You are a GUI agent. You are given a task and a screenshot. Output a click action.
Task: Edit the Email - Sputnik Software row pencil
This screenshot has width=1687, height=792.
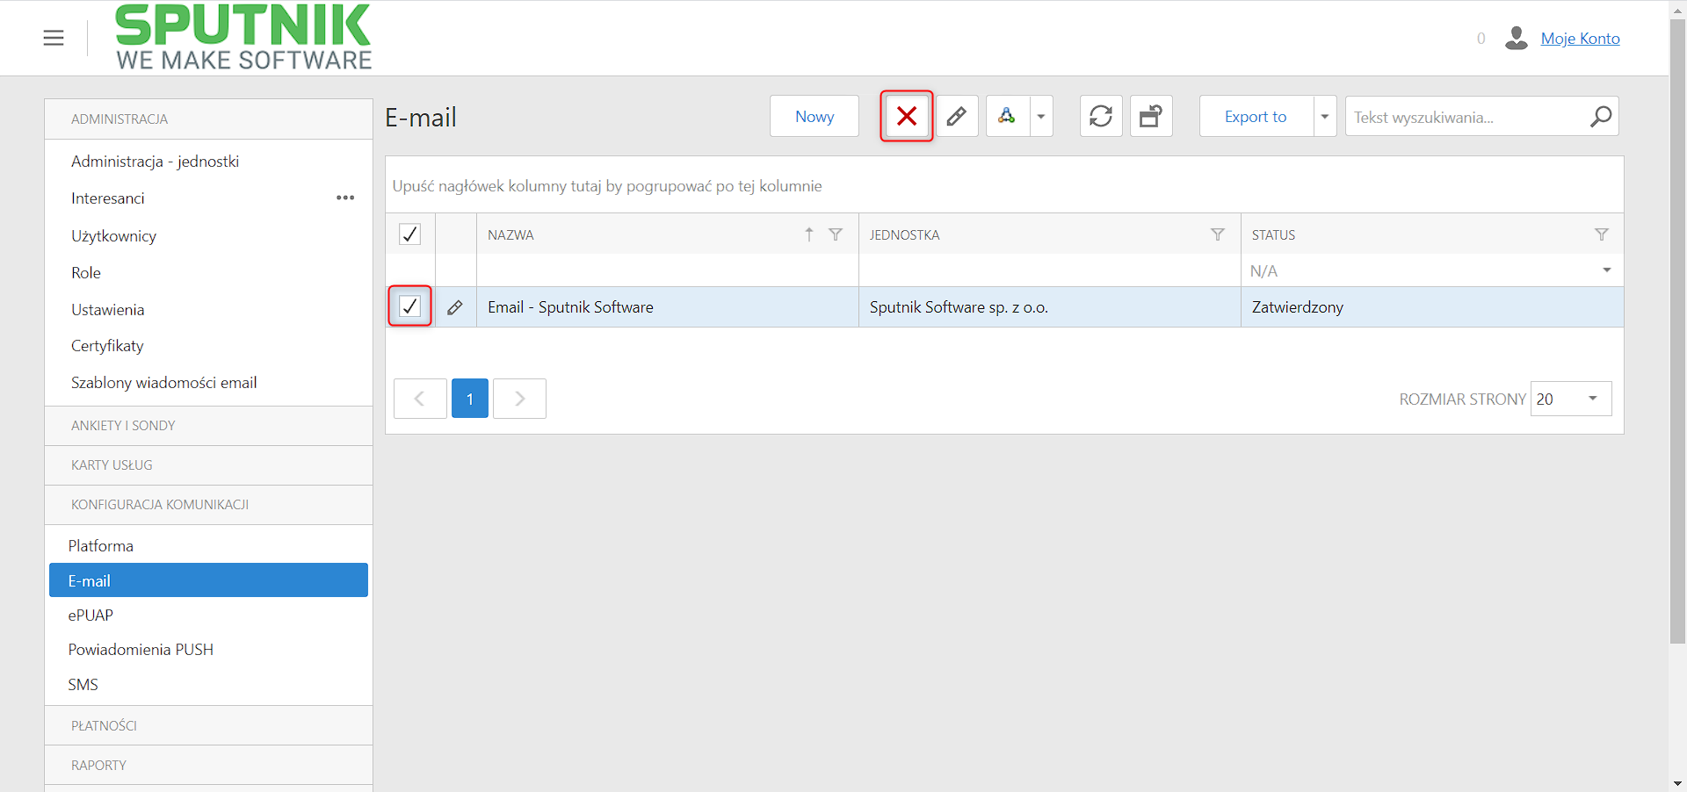(x=455, y=307)
